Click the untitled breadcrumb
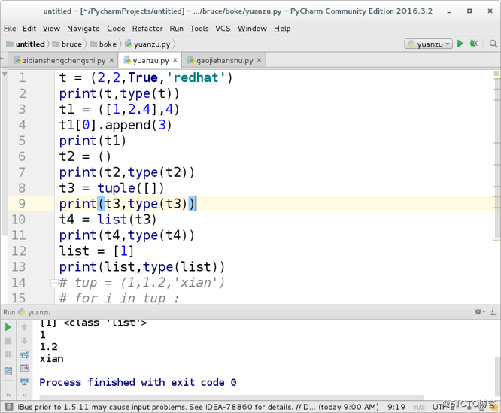Screen dimensions: 501x413 click(26, 44)
